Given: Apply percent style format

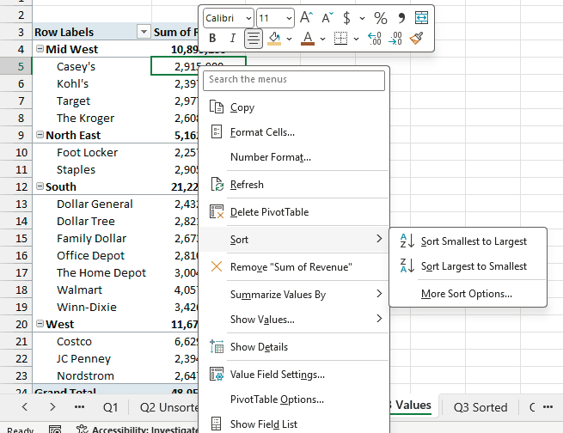Looking at the screenshot, I should tap(381, 17).
